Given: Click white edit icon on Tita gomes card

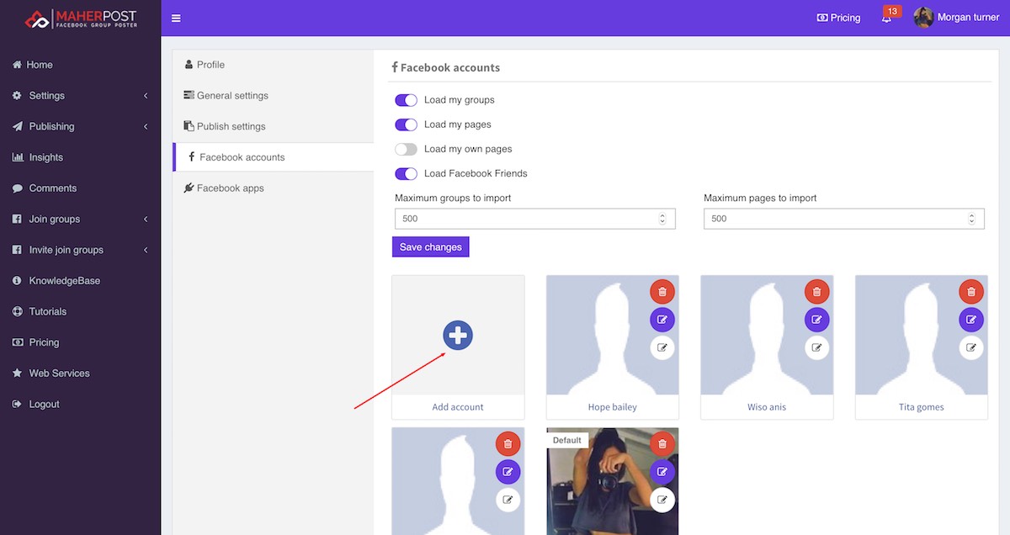Looking at the screenshot, I should 971,347.
